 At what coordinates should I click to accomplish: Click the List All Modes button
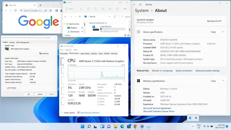(11, 88)
